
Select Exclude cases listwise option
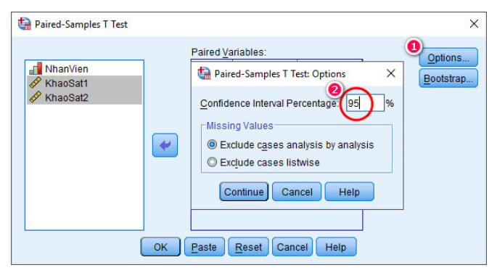point(263,163)
